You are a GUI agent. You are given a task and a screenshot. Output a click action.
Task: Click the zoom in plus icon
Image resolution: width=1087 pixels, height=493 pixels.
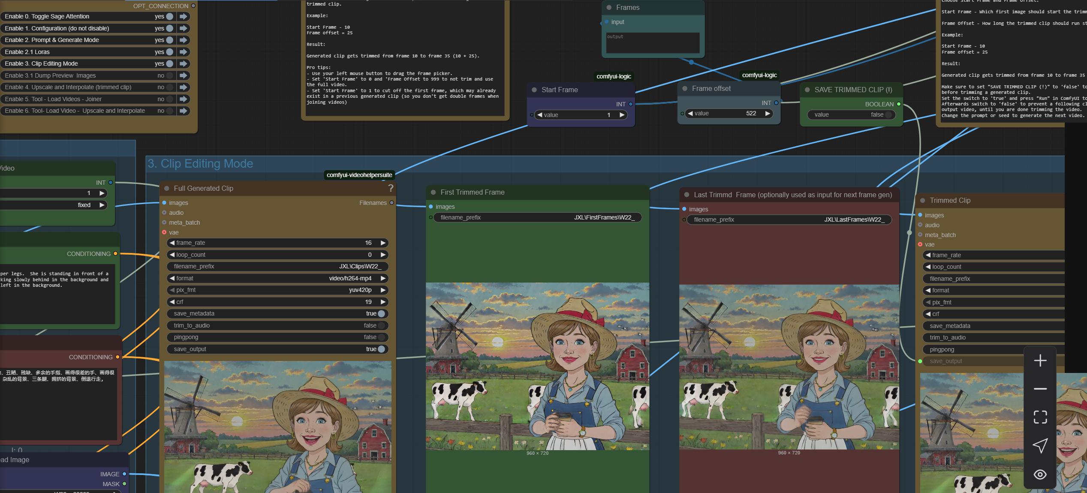pyautogui.click(x=1040, y=361)
